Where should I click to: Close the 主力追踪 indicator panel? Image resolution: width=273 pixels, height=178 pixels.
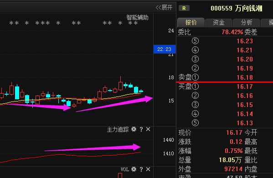click(x=148, y=129)
